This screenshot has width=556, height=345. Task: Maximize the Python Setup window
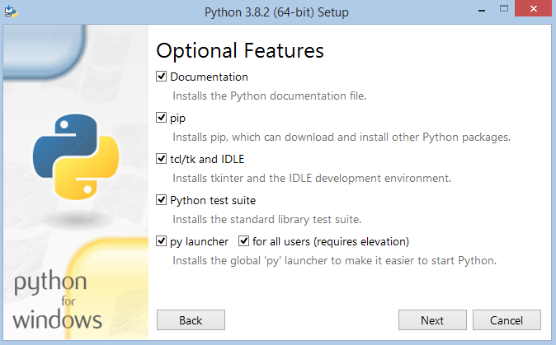pos(504,8)
